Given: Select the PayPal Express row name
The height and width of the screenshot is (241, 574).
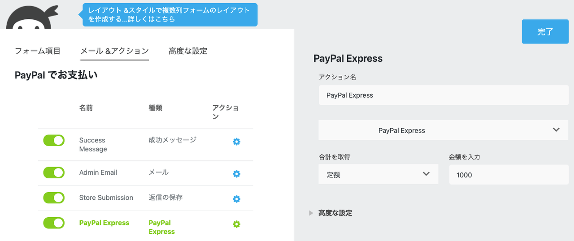Looking at the screenshot, I should tap(104, 223).
